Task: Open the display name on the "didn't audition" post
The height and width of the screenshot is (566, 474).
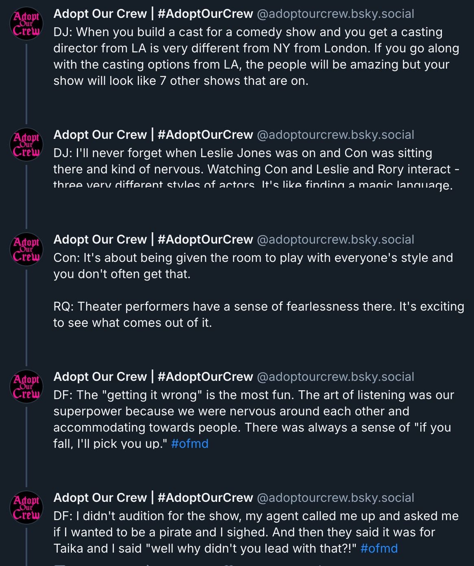Action: pos(153,498)
